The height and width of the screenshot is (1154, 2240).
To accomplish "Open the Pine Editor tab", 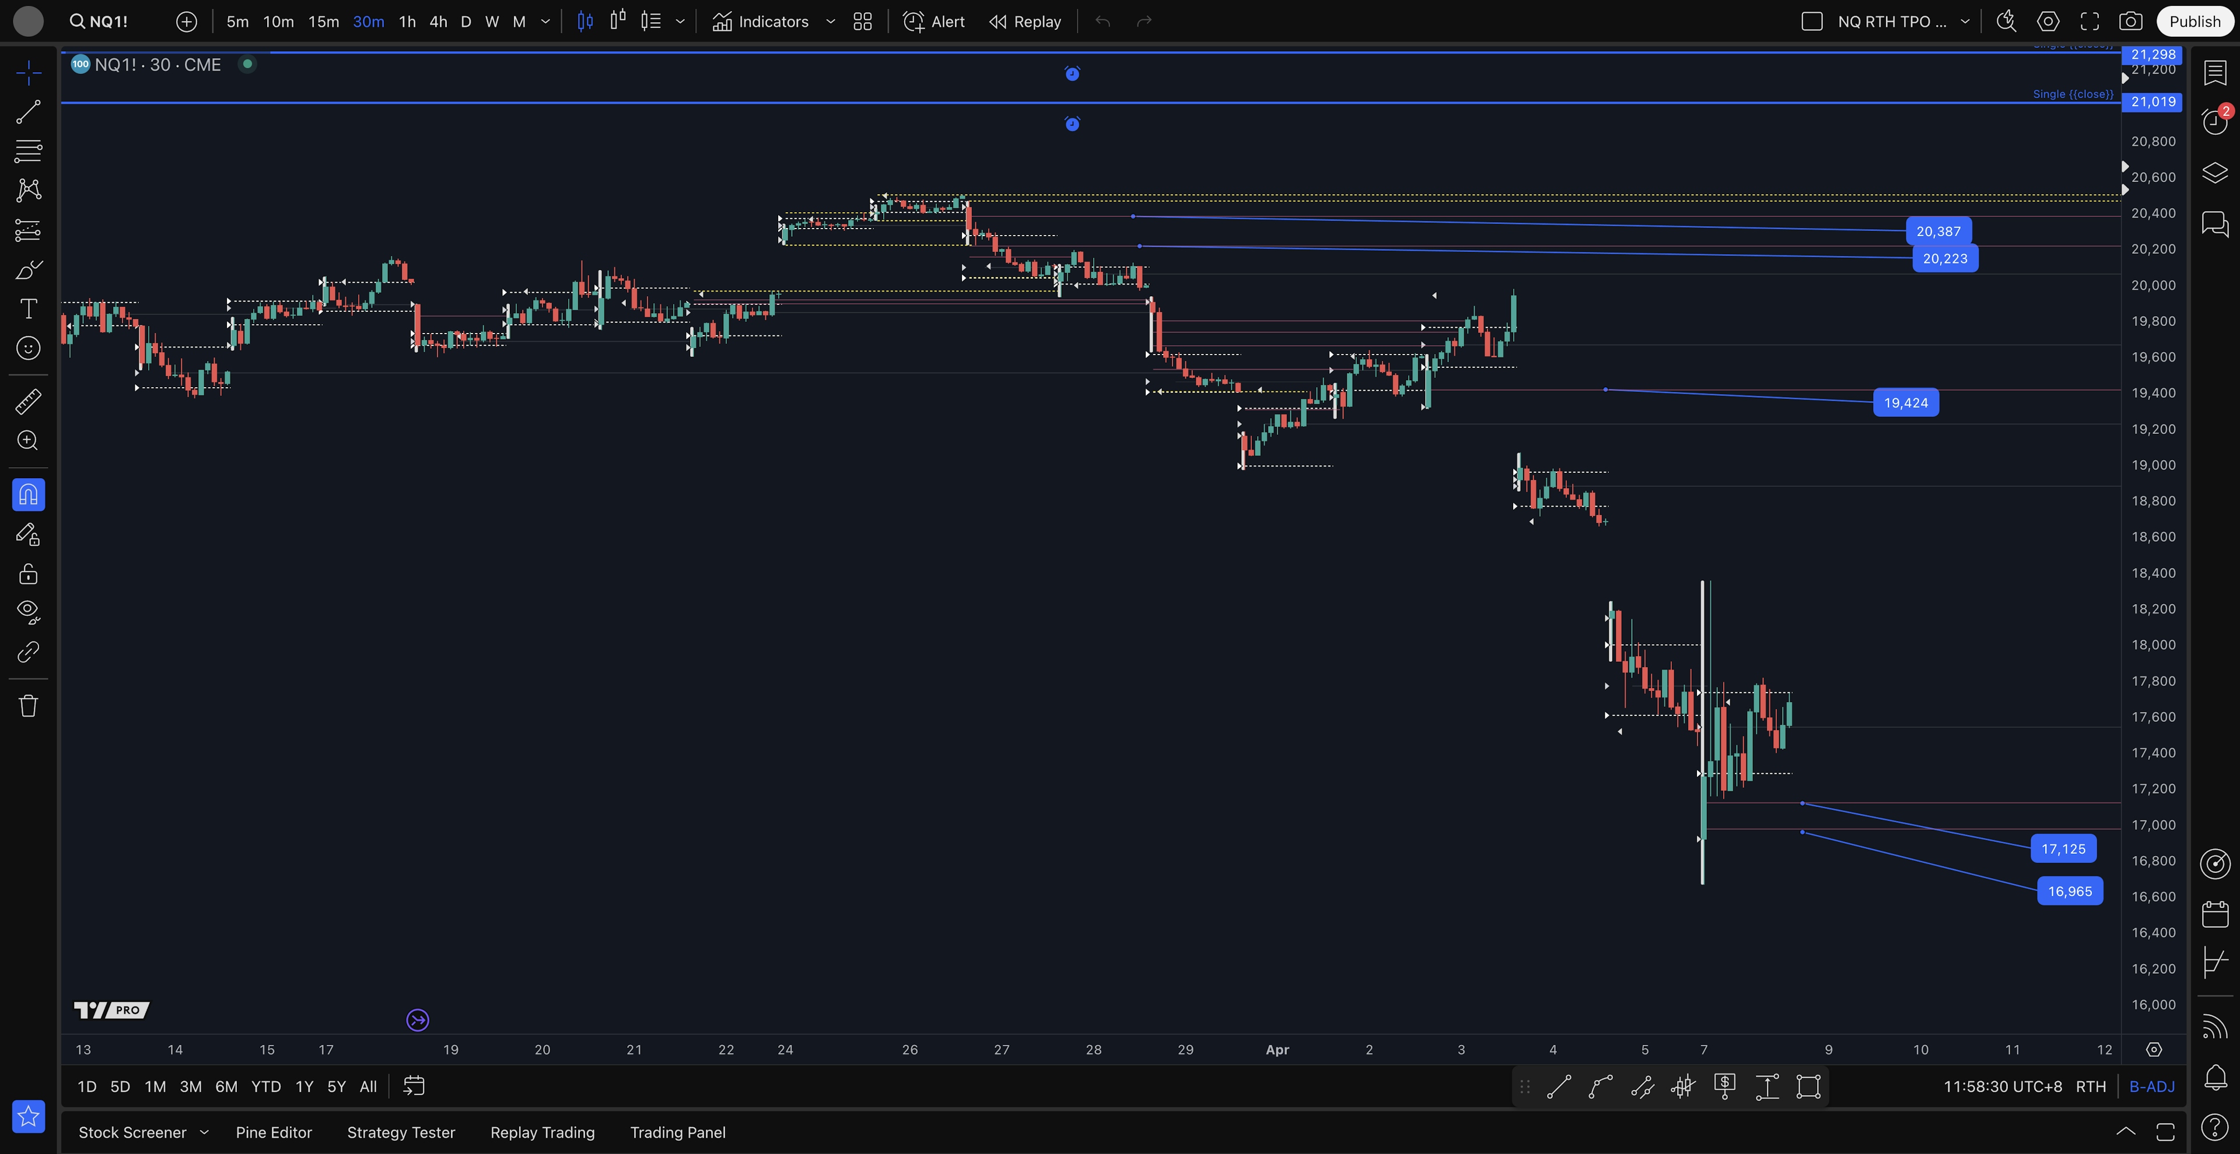I will pos(273,1132).
